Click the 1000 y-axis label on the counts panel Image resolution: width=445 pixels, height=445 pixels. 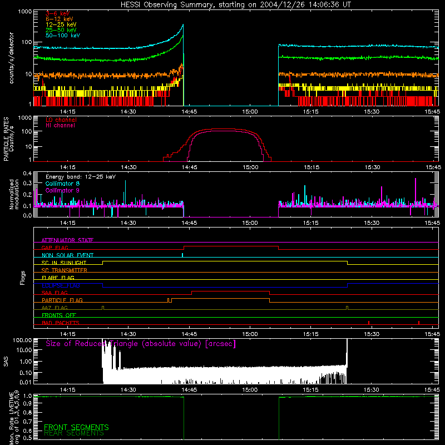(x=25, y=12)
